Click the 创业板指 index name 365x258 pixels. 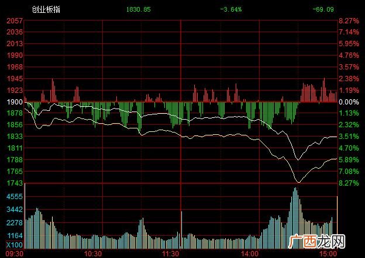pos(46,9)
